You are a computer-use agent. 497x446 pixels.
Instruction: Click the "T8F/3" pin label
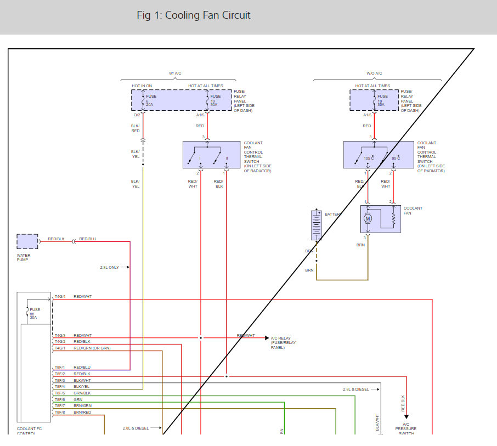click(60, 380)
